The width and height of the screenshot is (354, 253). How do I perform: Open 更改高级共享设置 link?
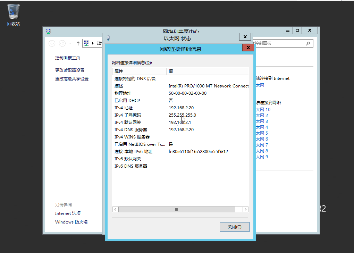[72, 79]
